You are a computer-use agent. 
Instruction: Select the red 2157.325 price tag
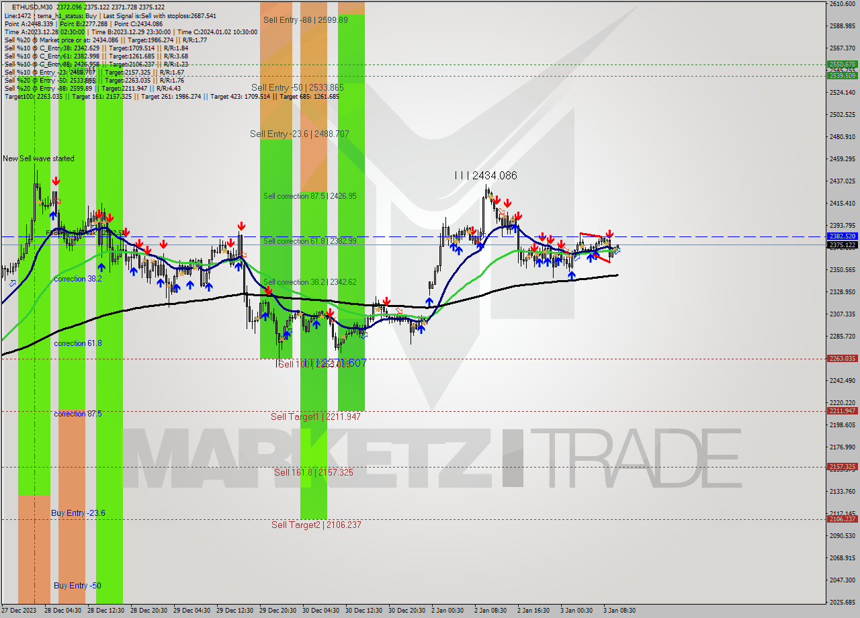coord(843,466)
